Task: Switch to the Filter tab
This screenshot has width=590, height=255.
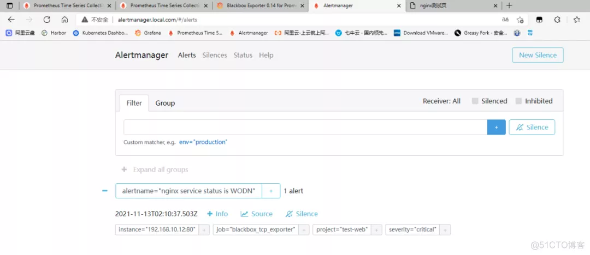Action: pyautogui.click(x=134, y=103)
